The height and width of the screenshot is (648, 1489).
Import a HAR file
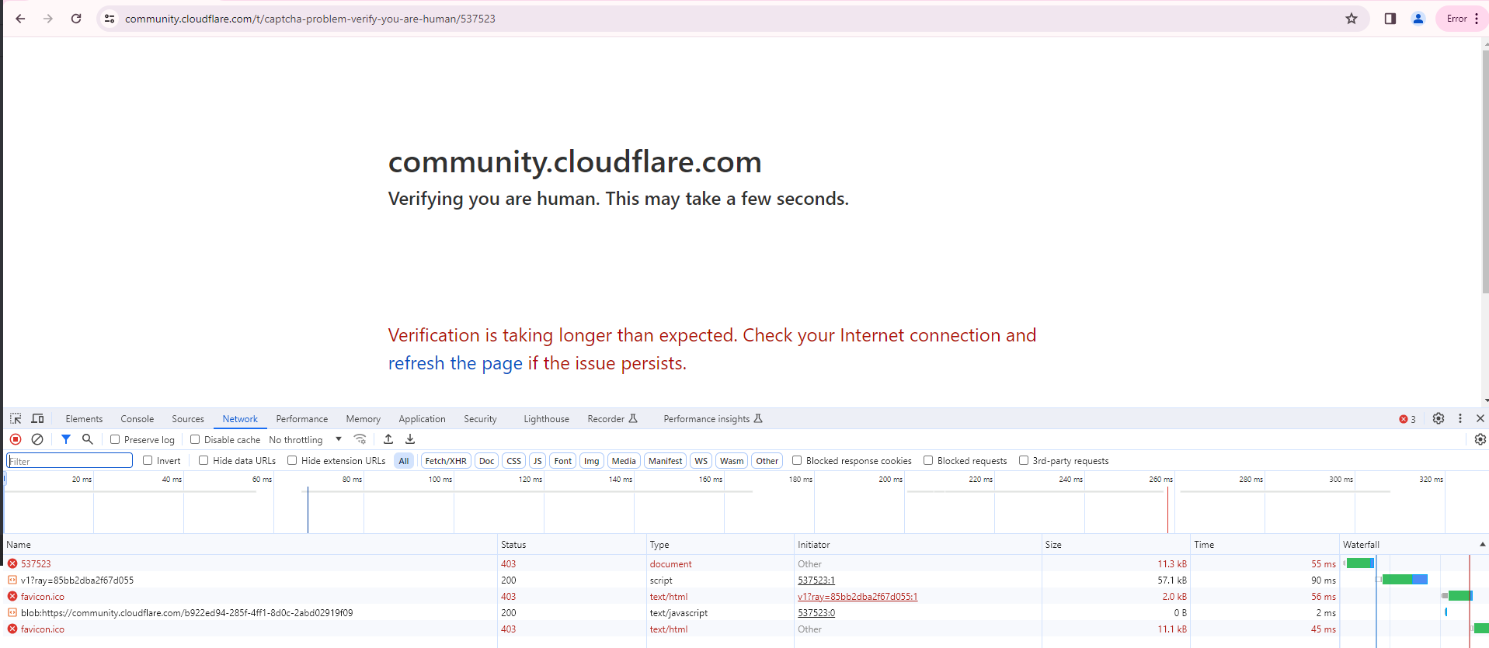click(388, 439)
